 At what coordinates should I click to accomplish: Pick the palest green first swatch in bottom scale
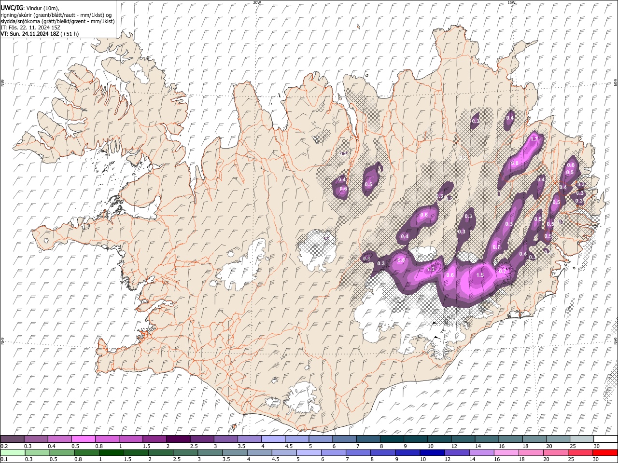point(13,452)
